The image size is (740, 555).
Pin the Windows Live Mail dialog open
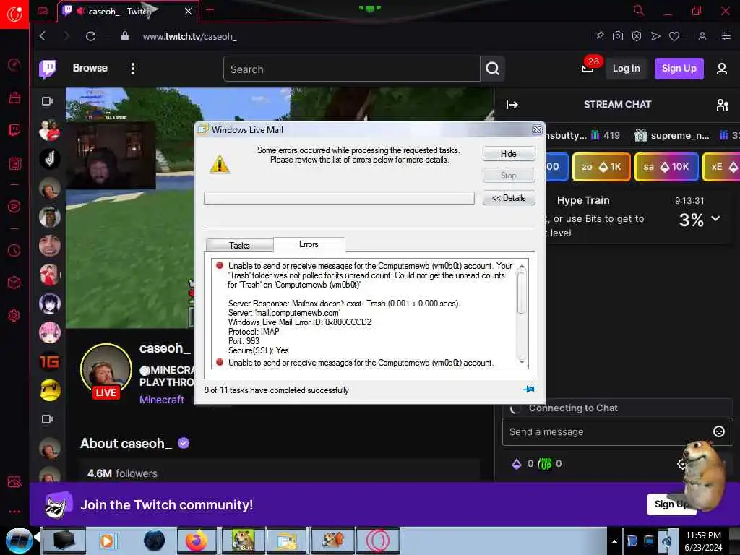click(528, 390)
